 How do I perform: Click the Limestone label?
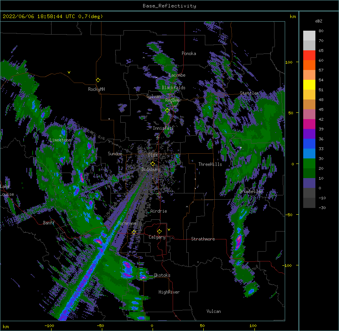pyautogui.click(x=60, y=140)
